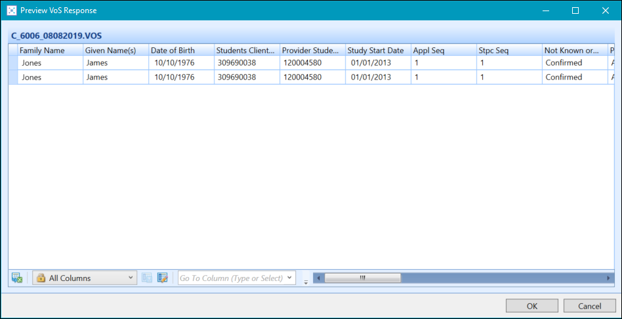622x319 pixels.
Task: Click the Not Known or... column header
Action: point(575,51)
